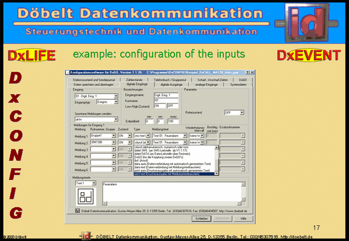Click the message text scroll-left arrow
The image size is (349, 241).
tap(105, 203)
